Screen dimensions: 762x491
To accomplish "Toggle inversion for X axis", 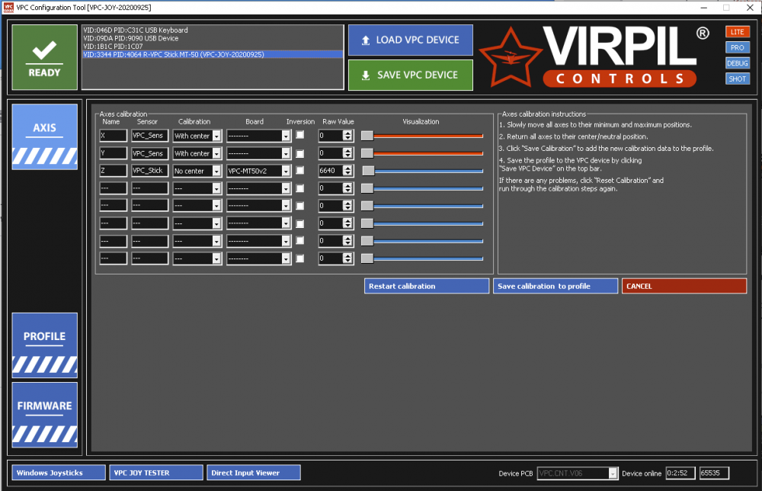I will click(300, 135).
